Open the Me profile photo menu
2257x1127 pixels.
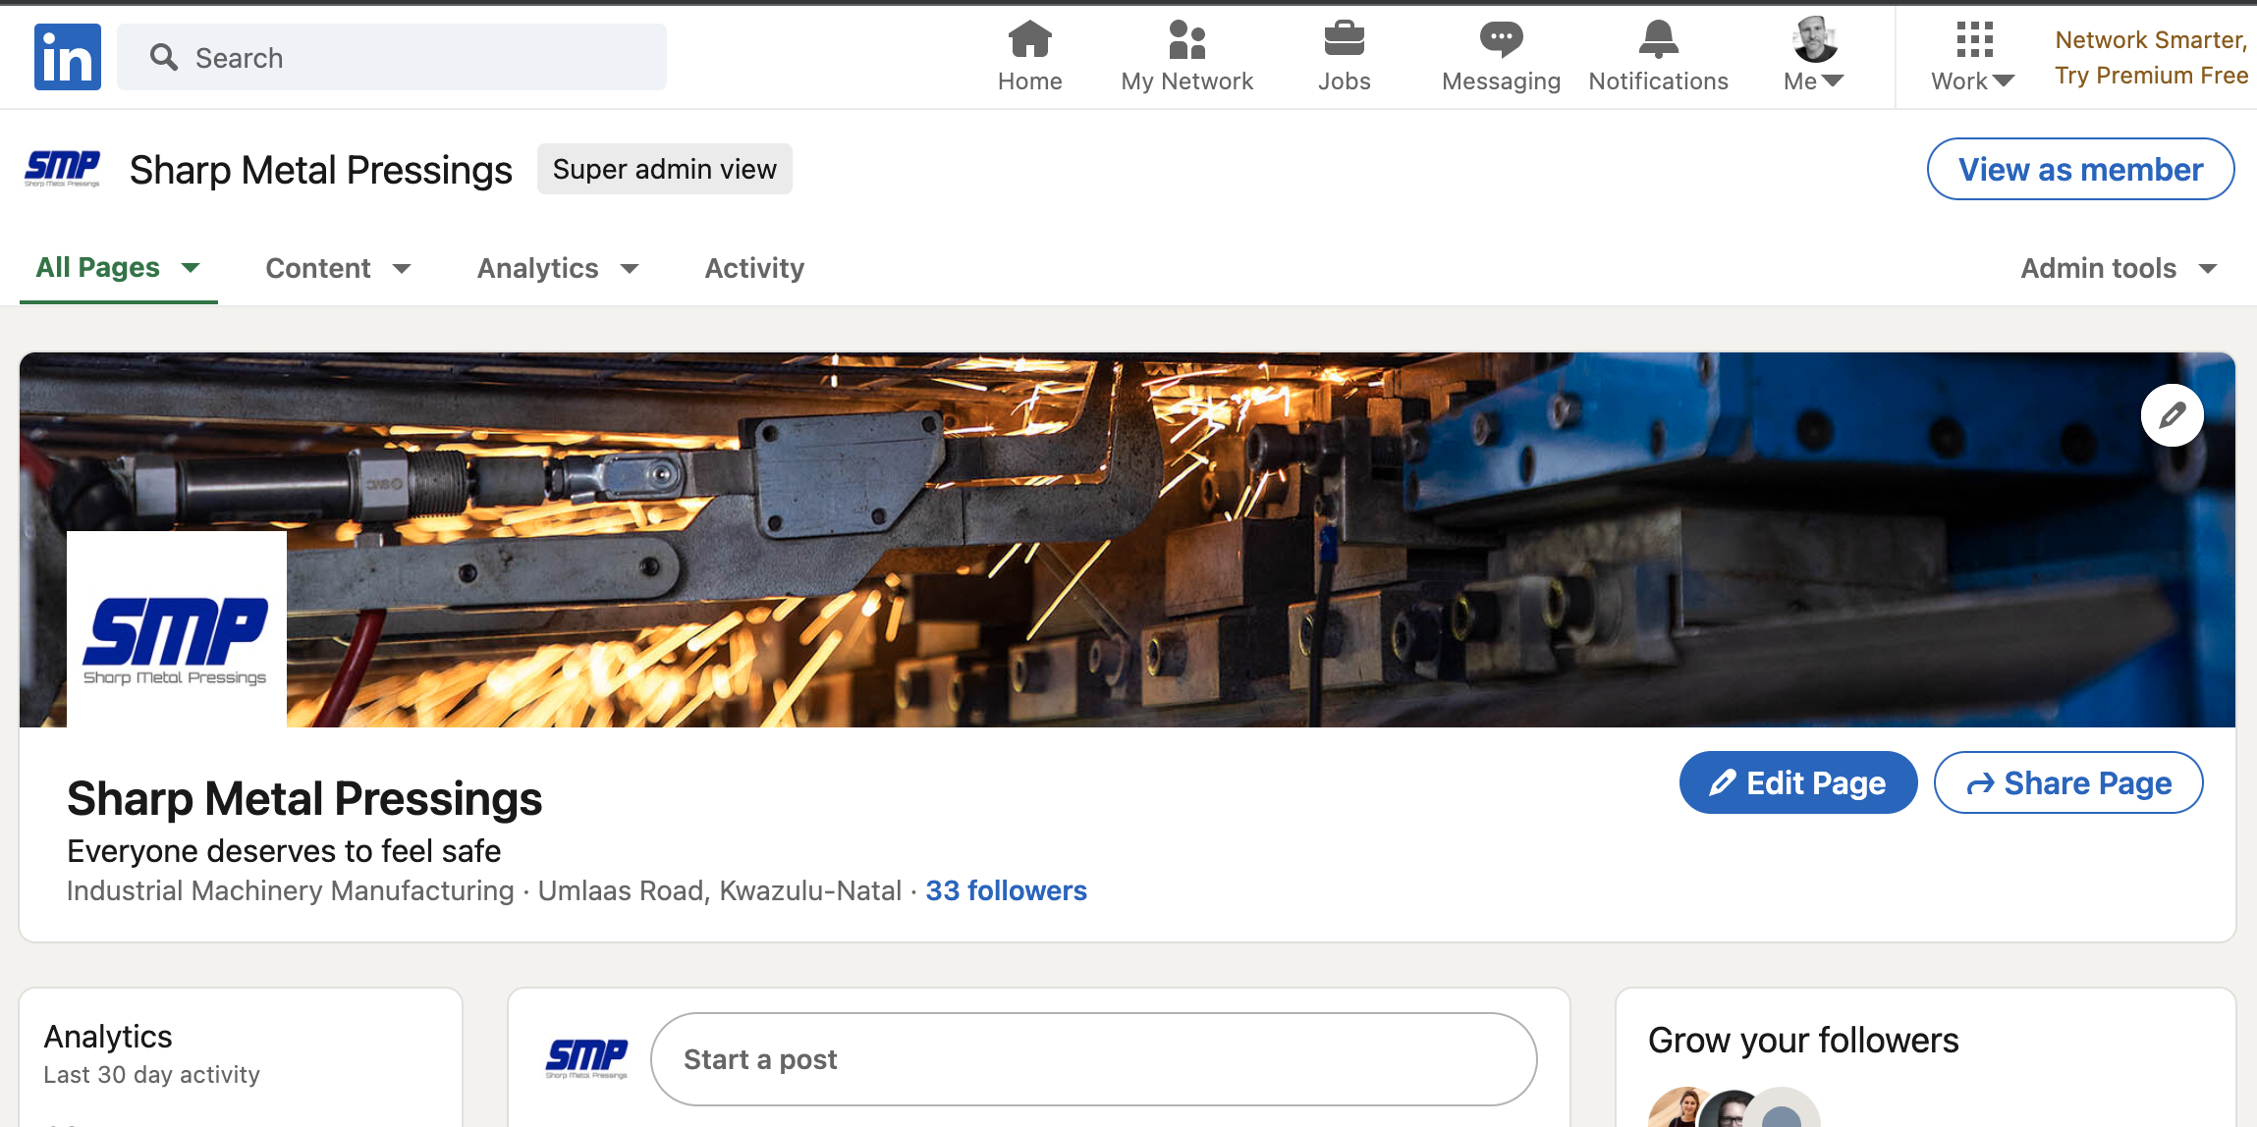pos(1814,56)
